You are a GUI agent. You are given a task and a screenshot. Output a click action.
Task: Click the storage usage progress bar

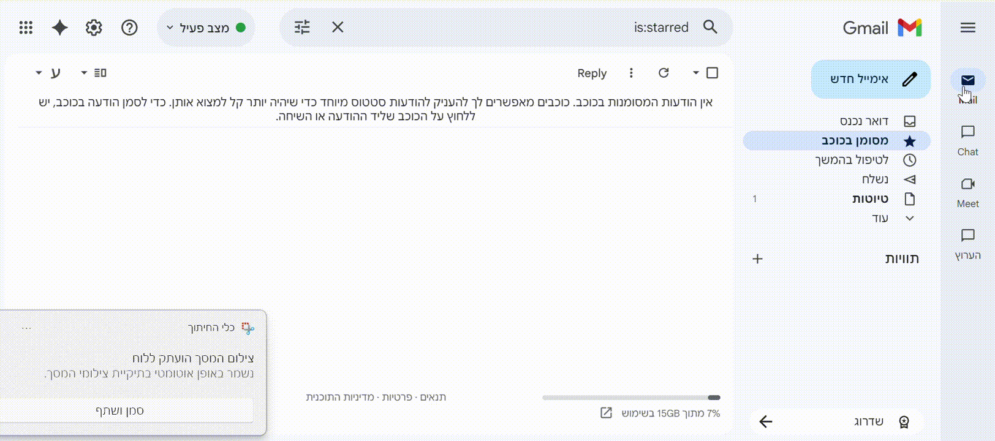[631, 398]
